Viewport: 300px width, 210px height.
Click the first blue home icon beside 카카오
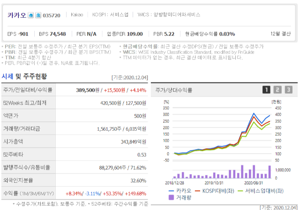click(30, 15)
